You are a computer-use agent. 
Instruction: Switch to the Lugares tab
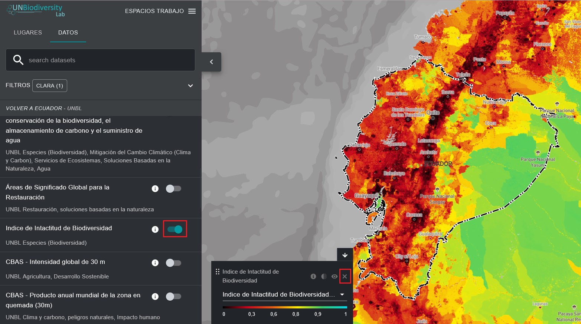tap(28, 33)
